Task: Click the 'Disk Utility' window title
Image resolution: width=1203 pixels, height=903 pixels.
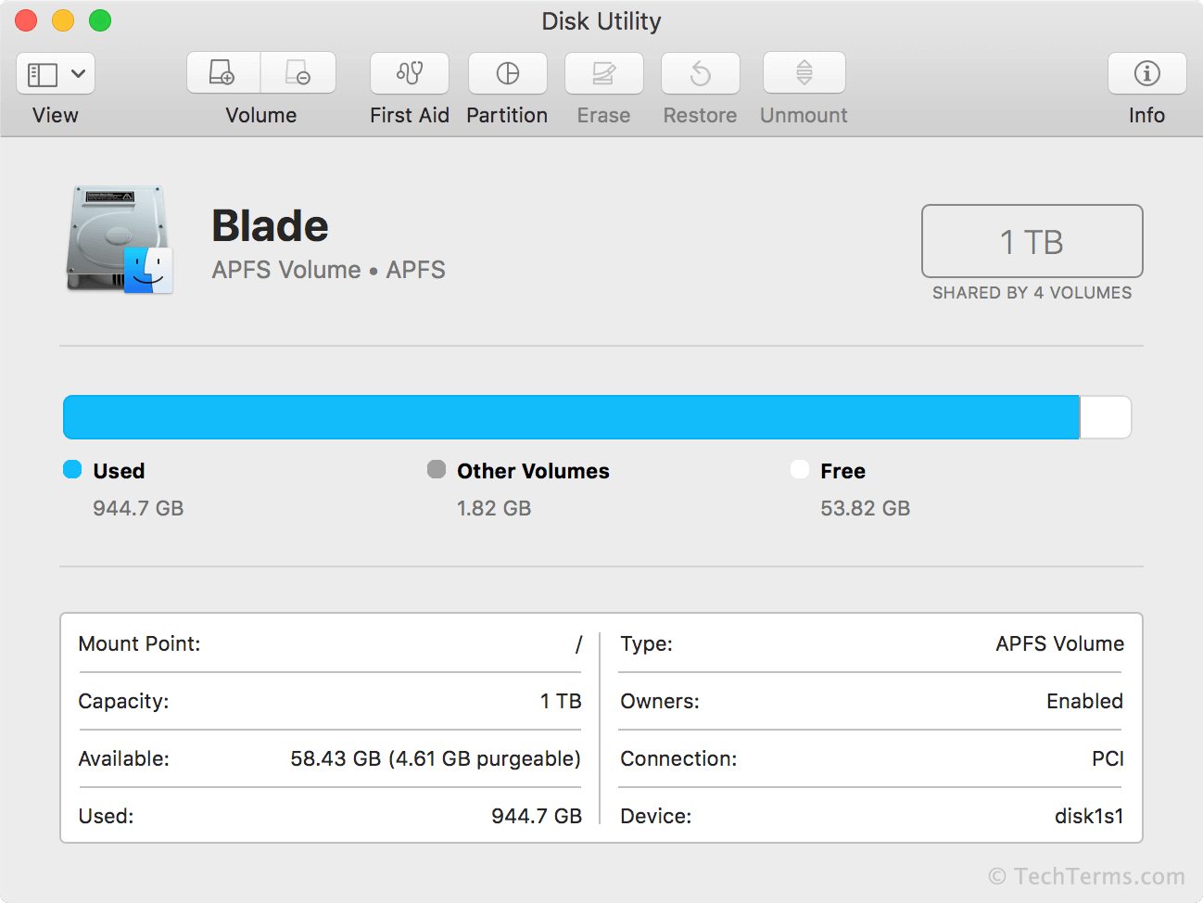Action: 601,21
